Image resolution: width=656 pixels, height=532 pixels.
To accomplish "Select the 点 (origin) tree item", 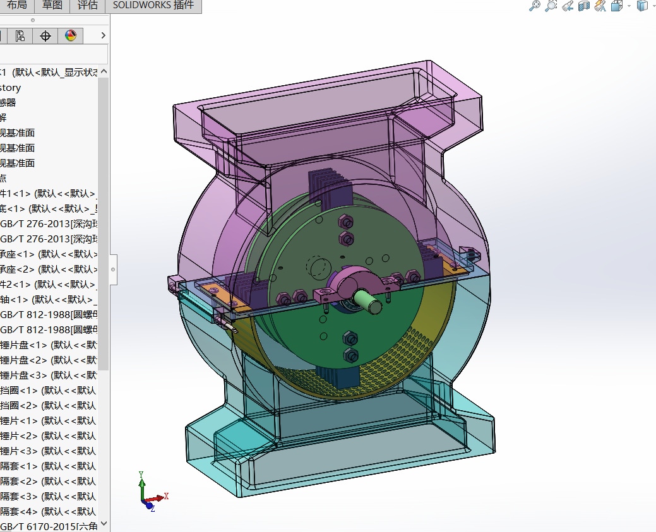I will coord(3,179).
